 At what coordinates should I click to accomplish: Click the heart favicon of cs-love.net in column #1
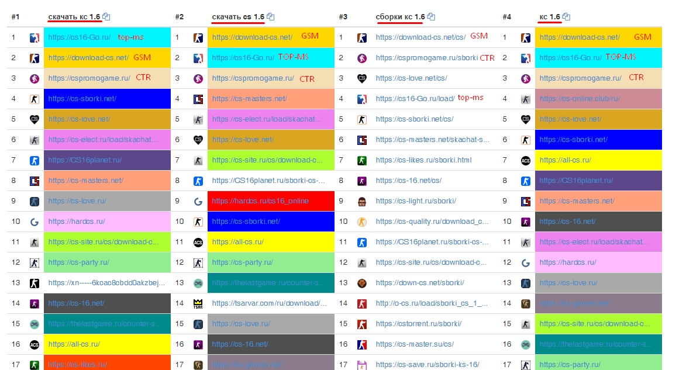[35, 119]
